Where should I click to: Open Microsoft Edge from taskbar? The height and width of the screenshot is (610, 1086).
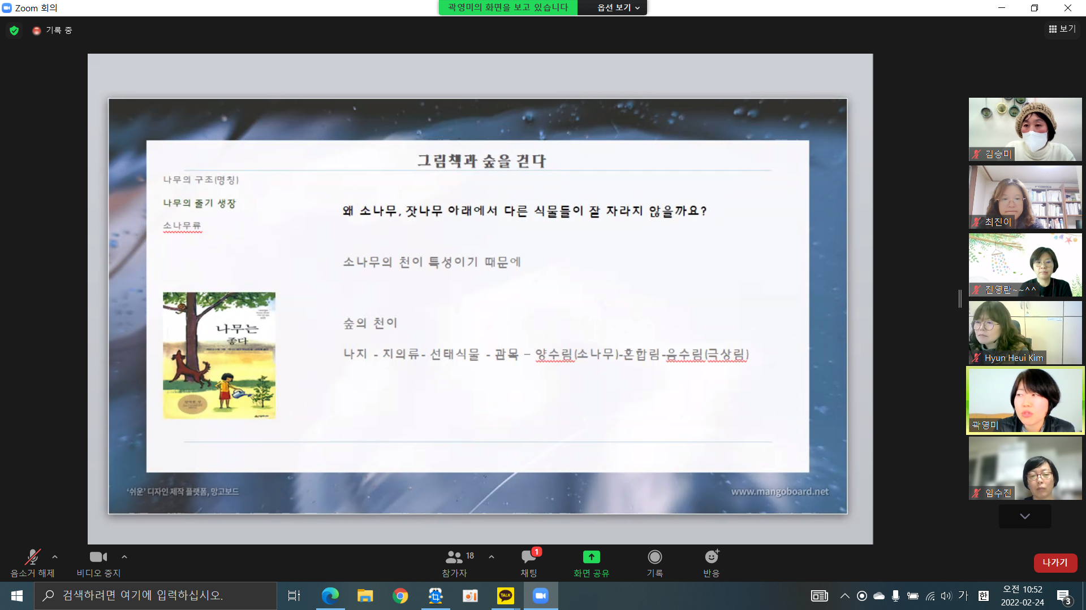pyautogui.click(x=330, y=596)
